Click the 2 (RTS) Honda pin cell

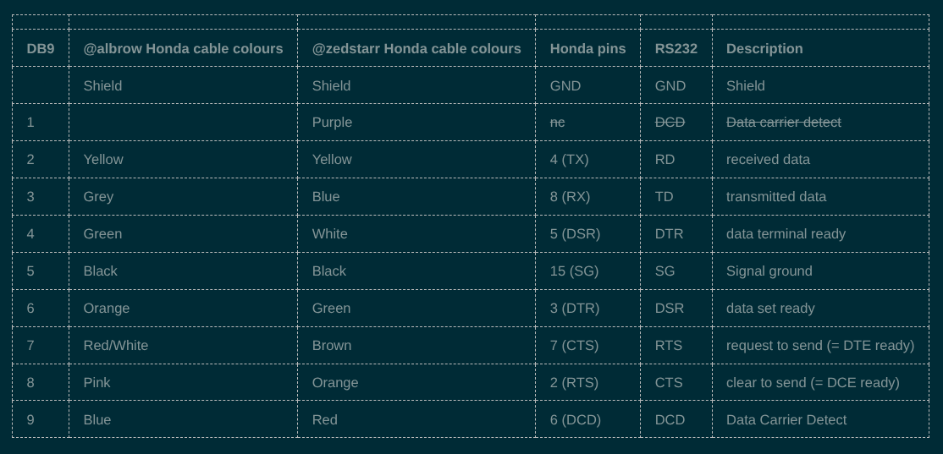tap(575, 382)
